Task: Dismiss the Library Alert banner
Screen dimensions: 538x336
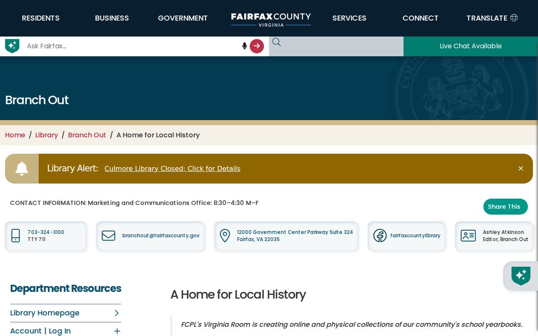Action: click(521, 168)
